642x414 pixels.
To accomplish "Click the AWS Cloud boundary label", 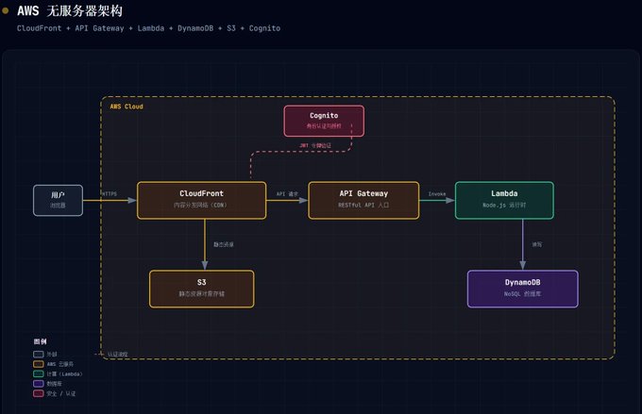I will coord(127,107).
